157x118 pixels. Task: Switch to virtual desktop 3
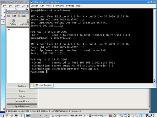(x=40, y=115)
